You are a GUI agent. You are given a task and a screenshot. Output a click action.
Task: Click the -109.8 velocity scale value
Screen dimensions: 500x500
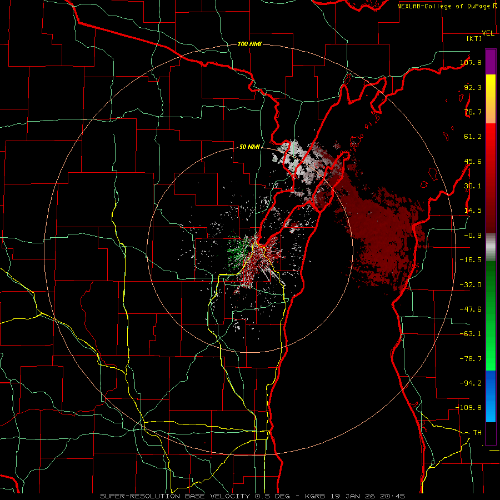(469, 408)
